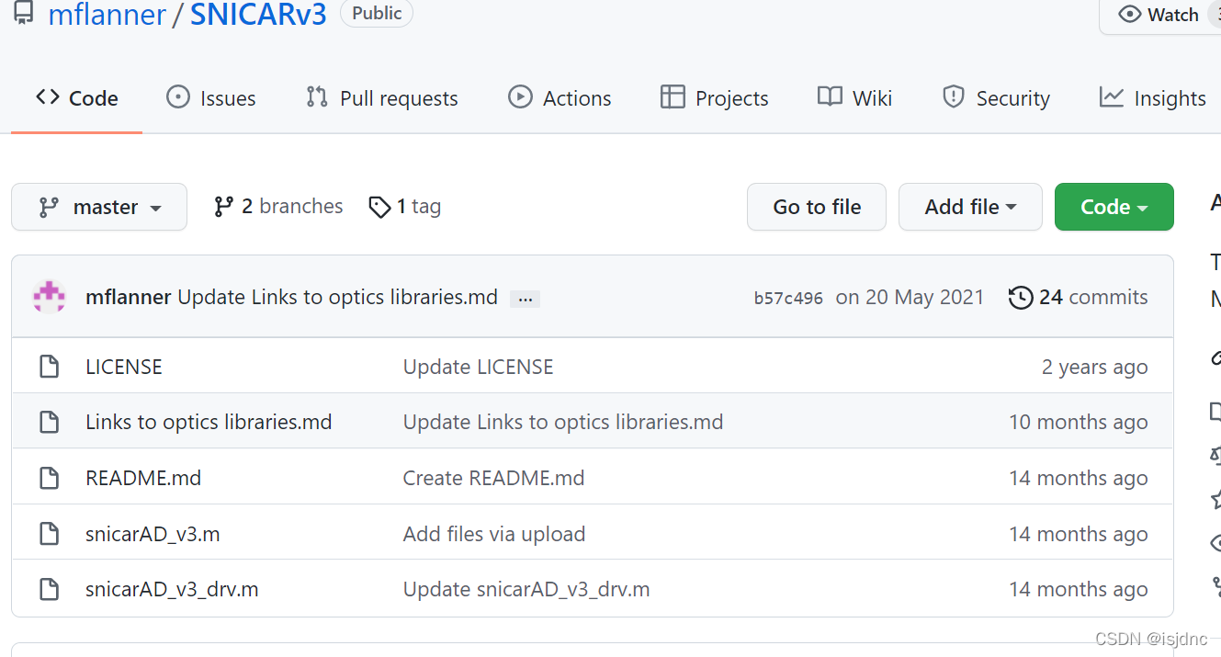1221x657 pixels.
Task: Open Add files via upload commit
Action: [x=494, y=534]
